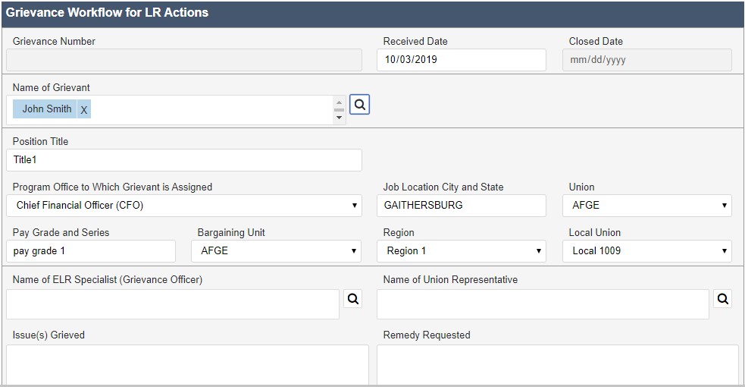
Task: Expand the Program Office dropdown showing Chief Financial Officer
Action: click(184, 206)
